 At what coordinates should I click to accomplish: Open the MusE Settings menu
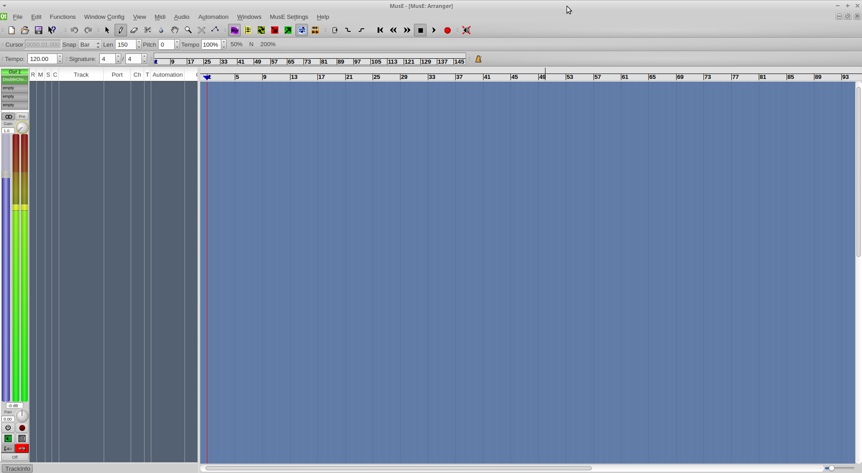pyautogui.click(x=289, y=17)
